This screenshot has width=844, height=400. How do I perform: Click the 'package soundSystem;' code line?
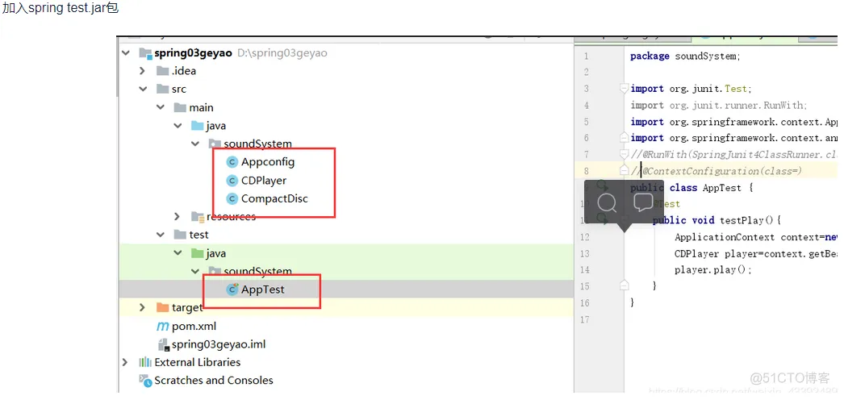[x=685, y=56]
